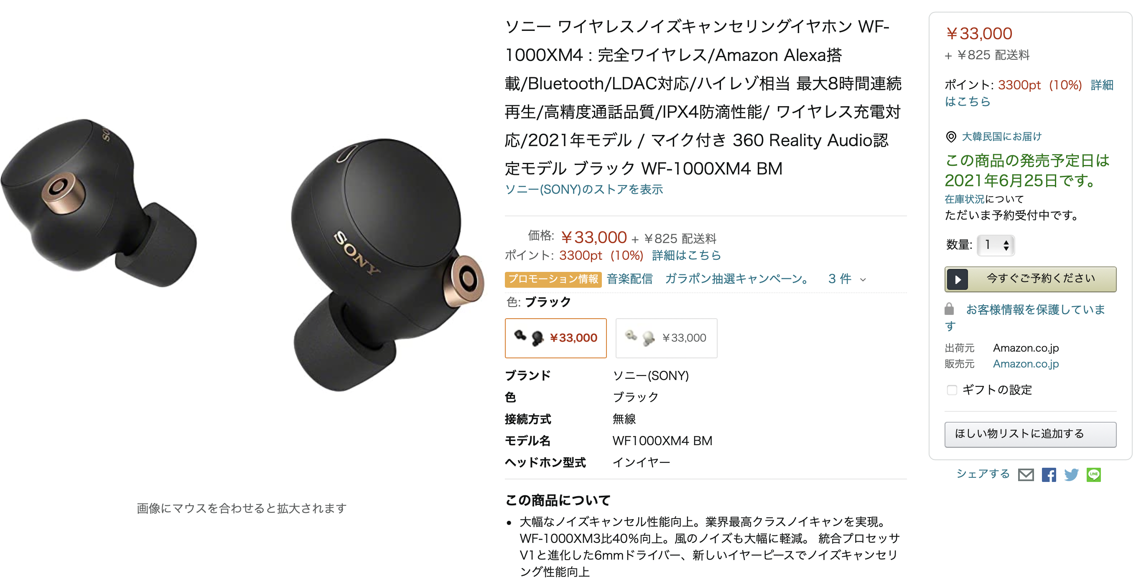Open the 数量 quantity dropdown

click(x=996, y=245)
